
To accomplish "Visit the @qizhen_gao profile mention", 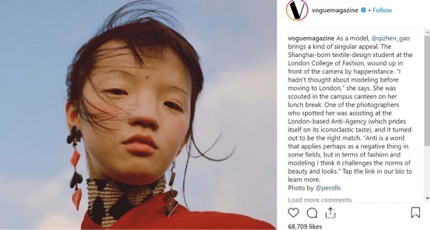I will point(390,38).
